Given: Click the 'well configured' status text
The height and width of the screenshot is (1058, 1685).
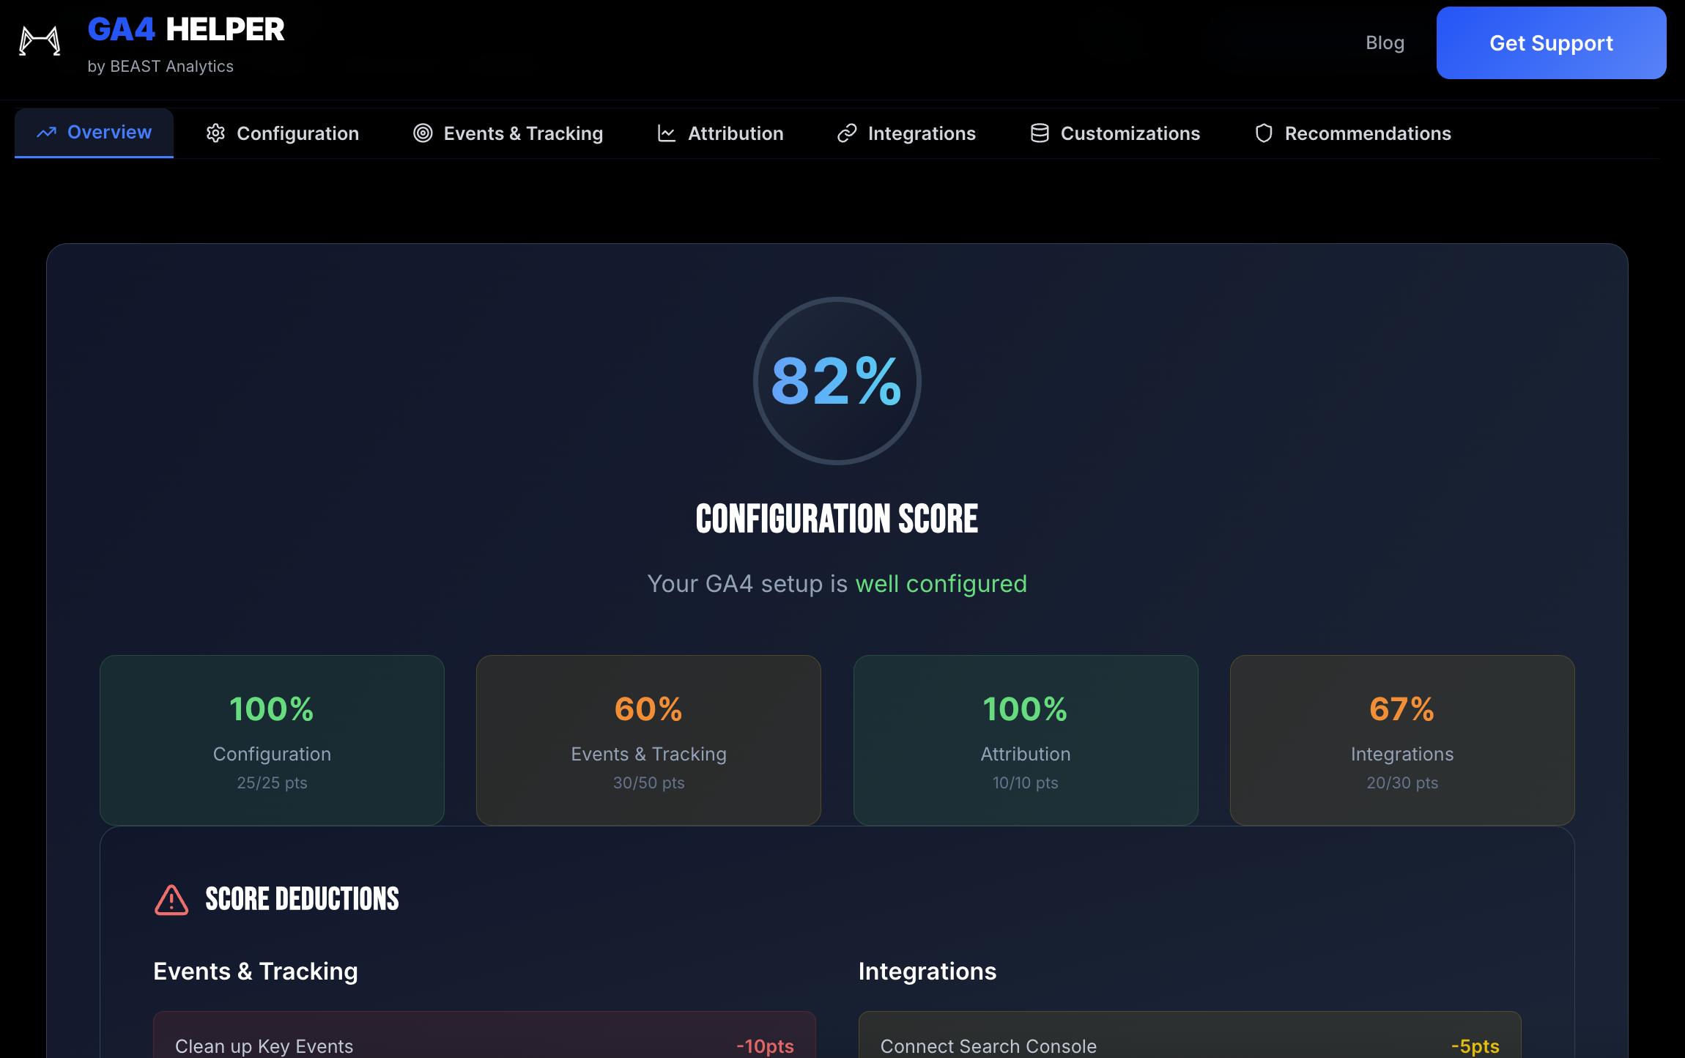Looking at the screenshot, I should point(941,584).
